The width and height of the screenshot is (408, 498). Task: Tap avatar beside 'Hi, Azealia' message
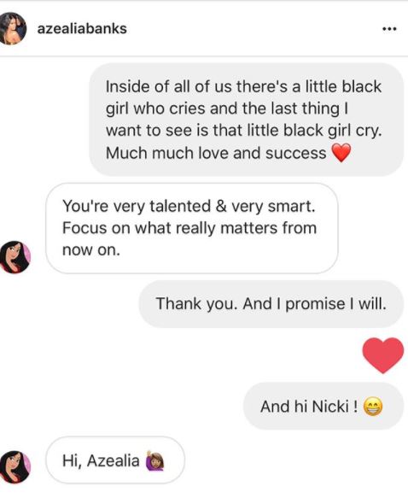point(15,467)
